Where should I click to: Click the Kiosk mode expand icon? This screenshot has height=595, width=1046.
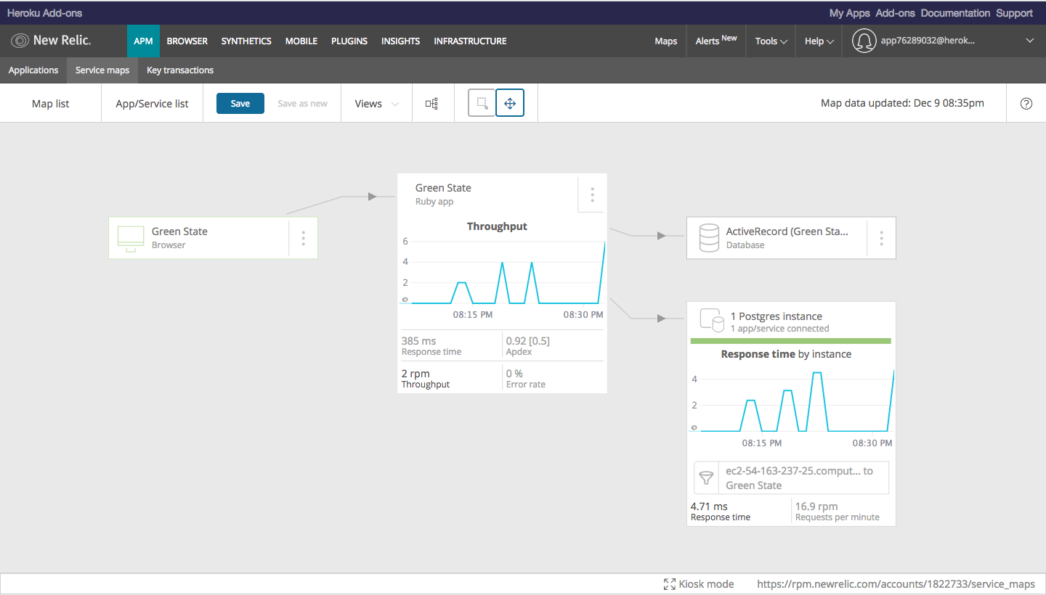[670, 584]
